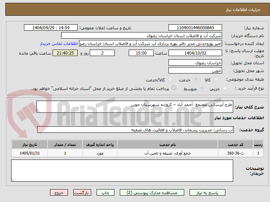Select the کالا/خدمت radio button
This screenshot has width=270, height=202.
click(x=170, y=79)
